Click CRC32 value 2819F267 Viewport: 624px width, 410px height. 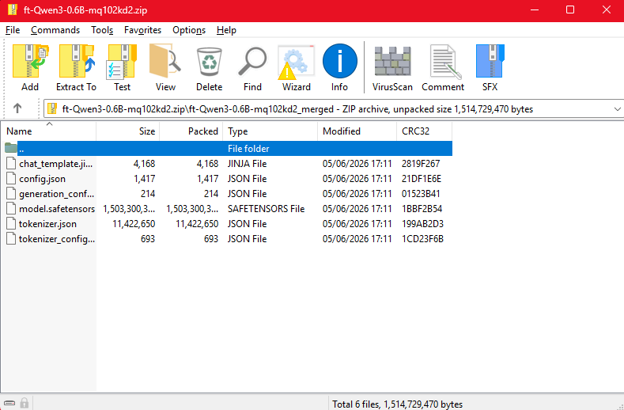[x=421, y=164]
